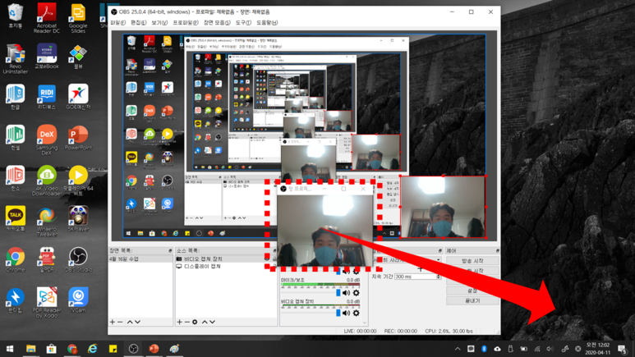
Task: Open the 도움말(H) menu
Action: click(x=267, y=23)
